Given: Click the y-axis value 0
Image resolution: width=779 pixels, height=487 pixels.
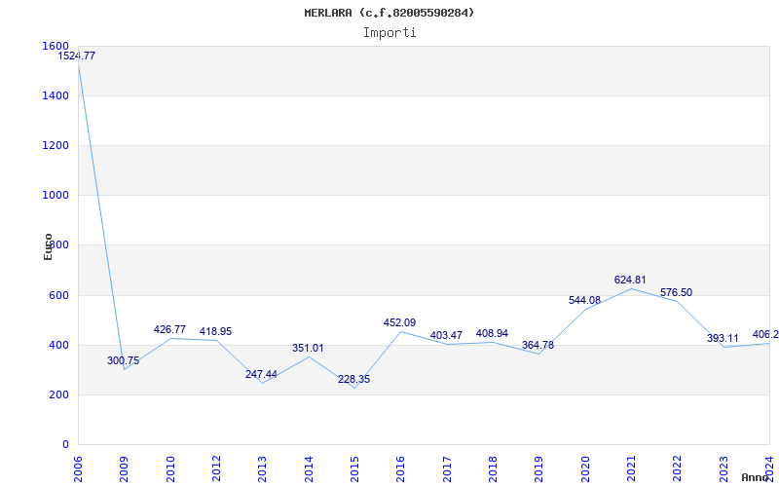Looking at the screenshot, I should (x=65, y=445).
